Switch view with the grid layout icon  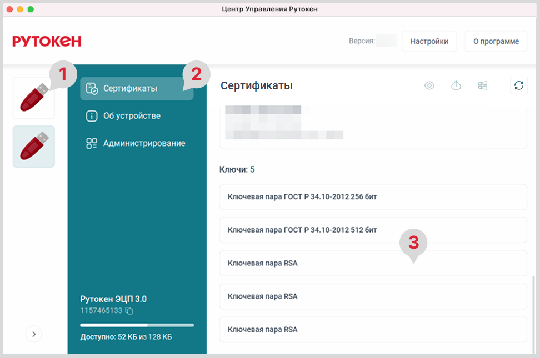(x=483, y=85)
